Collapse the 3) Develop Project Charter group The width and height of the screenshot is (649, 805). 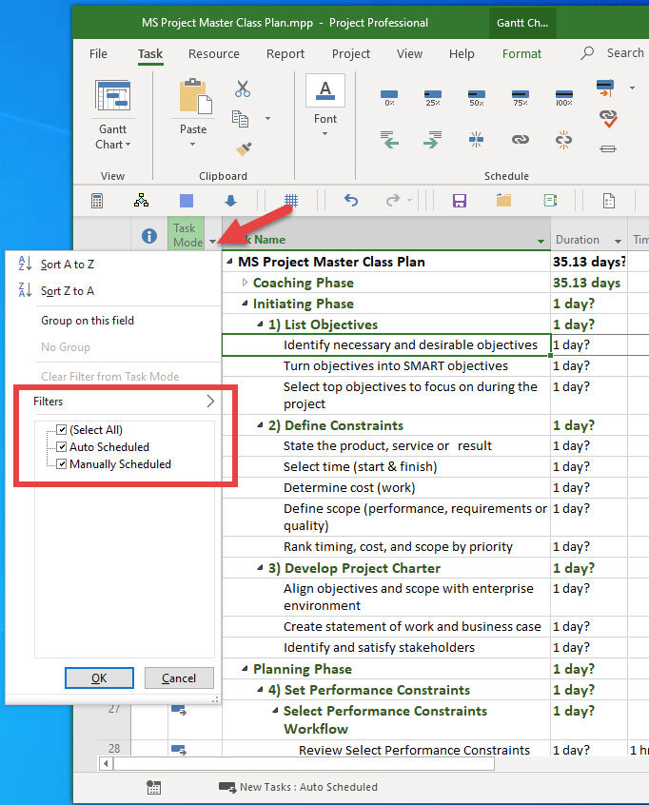tap(261, 568)
